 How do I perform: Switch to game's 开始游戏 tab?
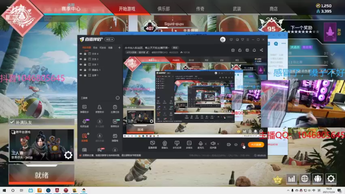click(x=127, y=9)
